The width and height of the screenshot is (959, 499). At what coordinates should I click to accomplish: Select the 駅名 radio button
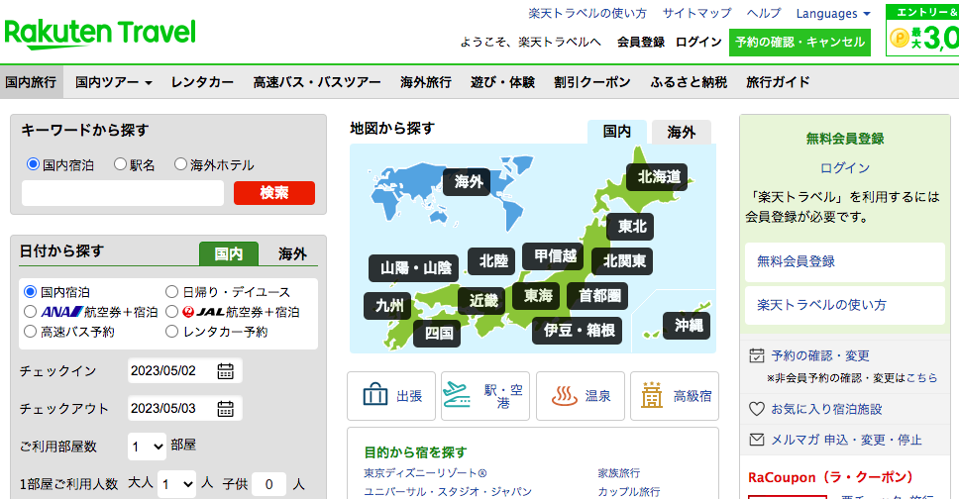click(x=120, y=164)
